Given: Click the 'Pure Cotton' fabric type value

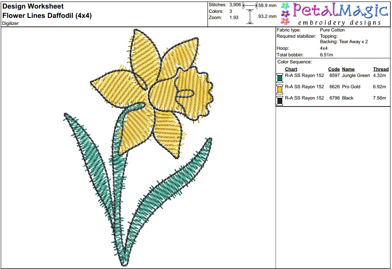Looking at the screenshot, I should [332, 30].
